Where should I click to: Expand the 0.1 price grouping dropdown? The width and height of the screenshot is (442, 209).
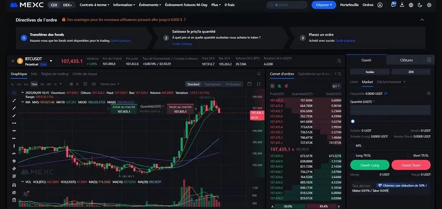(336, 86)
